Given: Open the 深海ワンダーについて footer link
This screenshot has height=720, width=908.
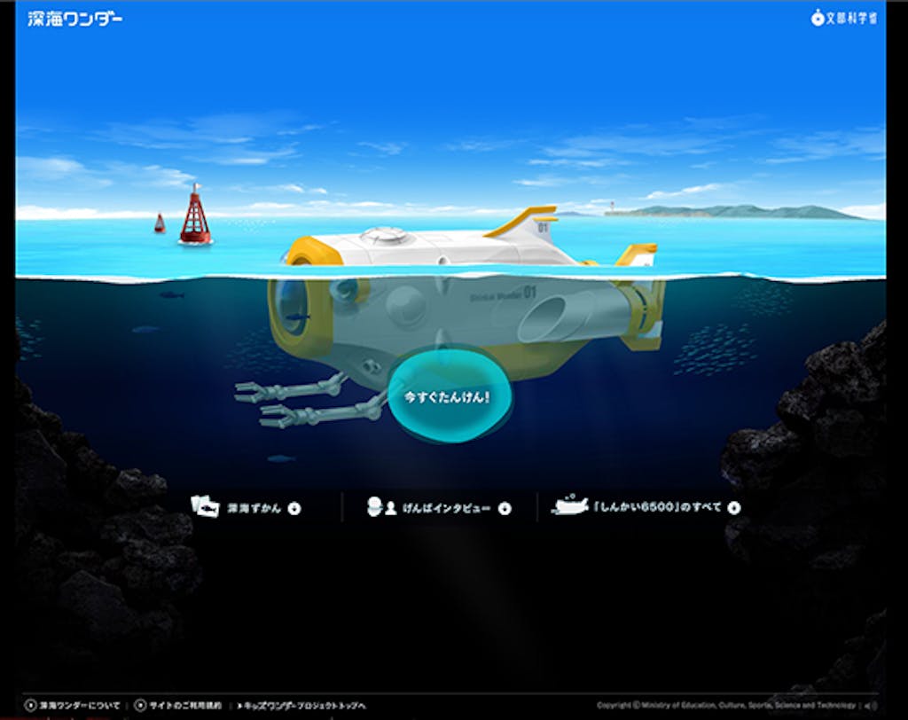Looking at the screenshot, I should pyautogui.click(x=79, y=706).
